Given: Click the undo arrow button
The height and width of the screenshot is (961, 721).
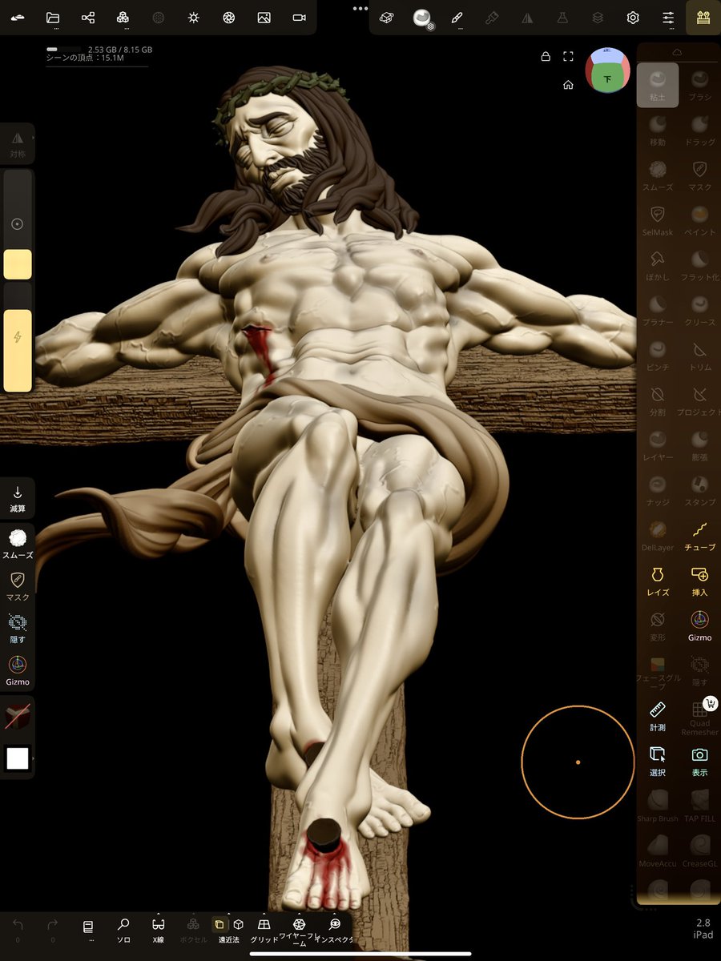Looking at the screenshot, I should click(x=18, y=930).
